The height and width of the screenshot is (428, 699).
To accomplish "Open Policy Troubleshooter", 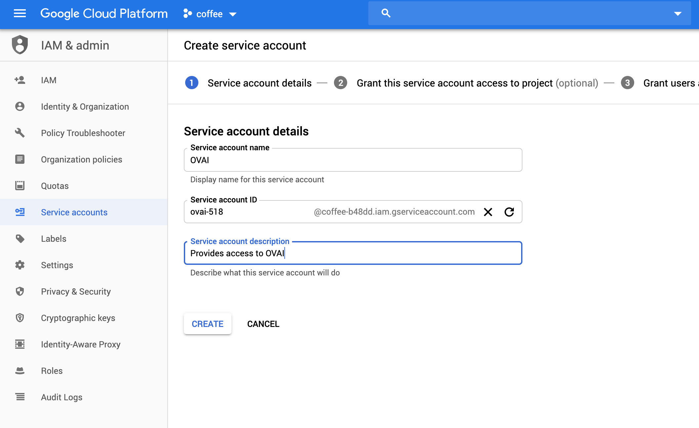I will [x=84, y=133].
